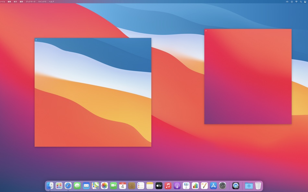
Task: Open the 表示 menu
Action: pyautogui.click(x=15, y=2)
